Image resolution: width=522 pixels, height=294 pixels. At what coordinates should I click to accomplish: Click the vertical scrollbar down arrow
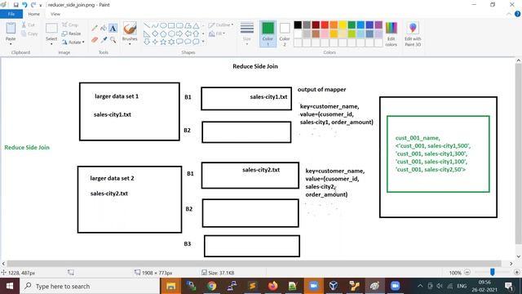pyautogui.click(x=519, y=256)
